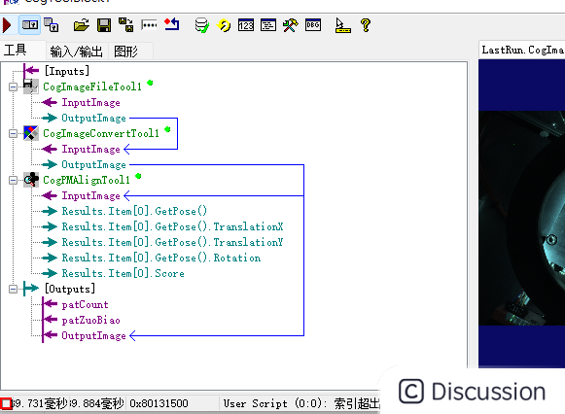Click the 9.884毫秒 status time
Screen dimensions: 565x414
tap(97, 403)
